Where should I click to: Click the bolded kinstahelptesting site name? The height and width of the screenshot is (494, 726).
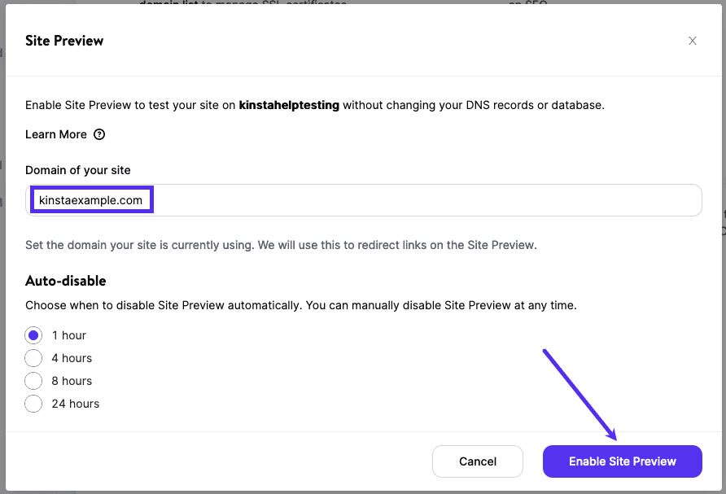289,105
